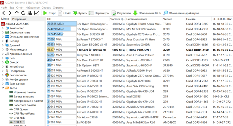Select the Устройства icon in the tree
Screen dimensions: 233x126
[x=7, y=67]
